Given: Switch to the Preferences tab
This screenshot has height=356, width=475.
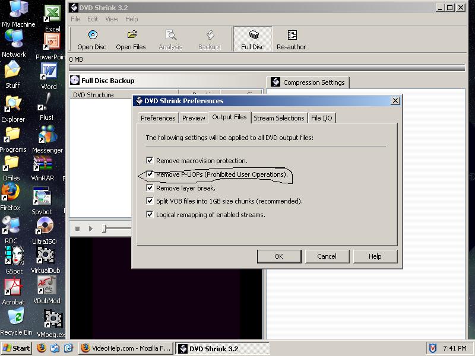Looking at the screenshot, I should coord(158,118).
